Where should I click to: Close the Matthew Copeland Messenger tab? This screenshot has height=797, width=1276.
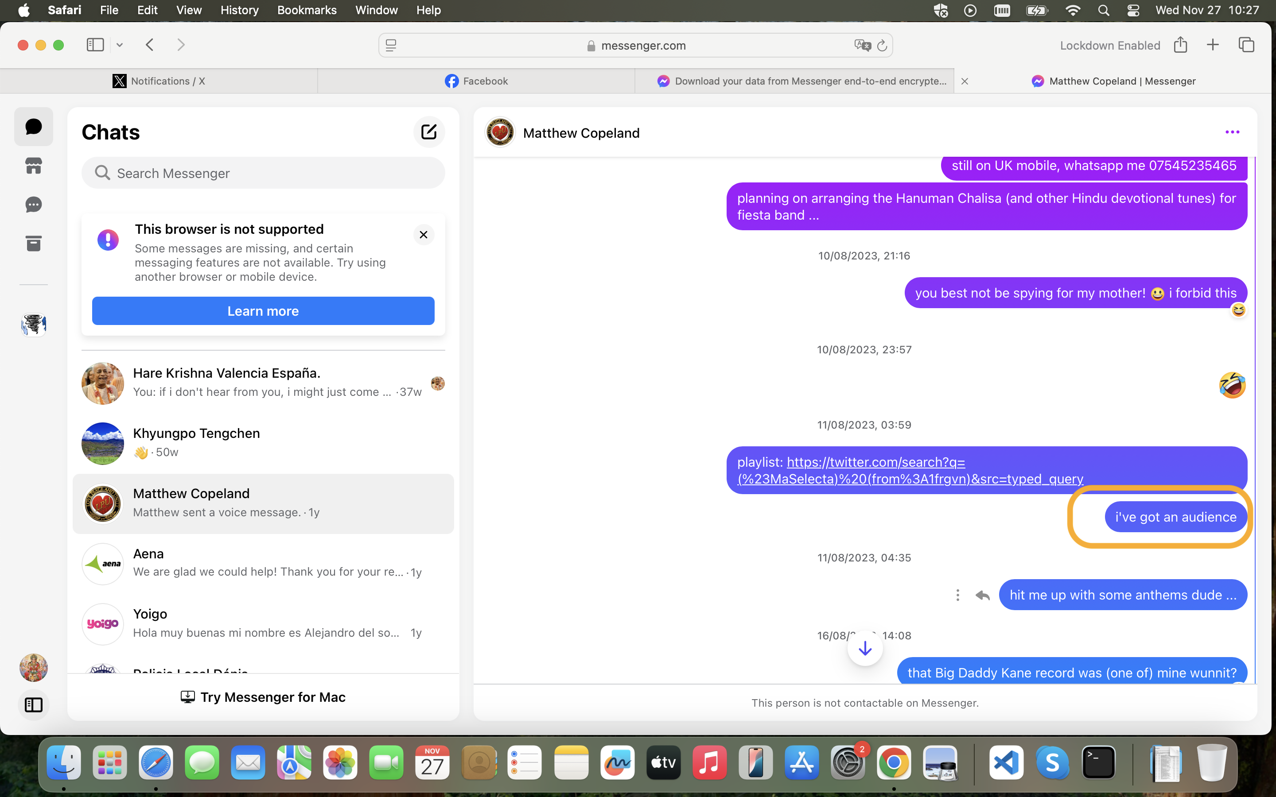pyautogui.click(x=965, y=81)
